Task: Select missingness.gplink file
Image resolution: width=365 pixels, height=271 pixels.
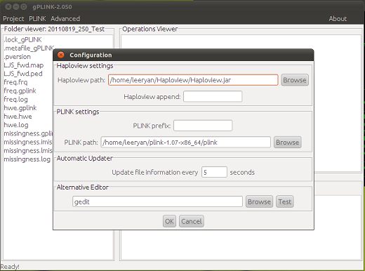Action: pyautogui.click(x=28, y=133)
